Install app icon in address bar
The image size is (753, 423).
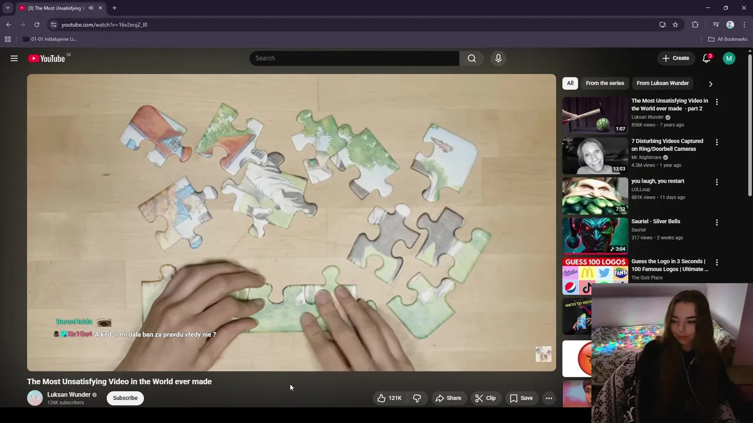662,25
